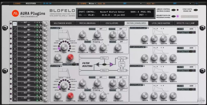Click part 12 volume knob at right
This screenshot has width=207, height=105.
click(x=46, y=79)
